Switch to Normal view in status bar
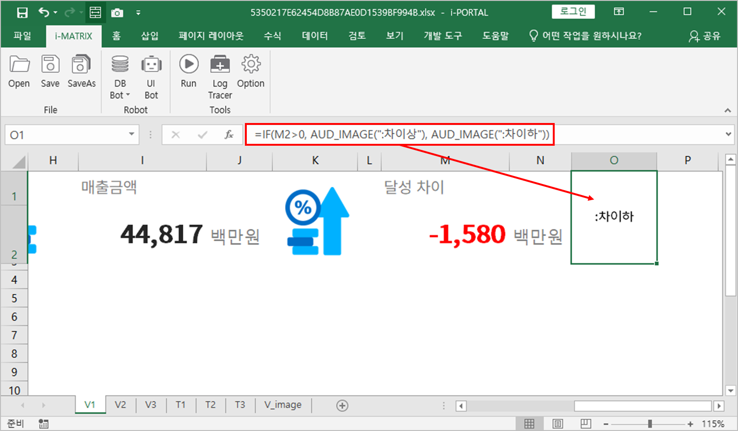Screen dimensions: 738x431 pos(529,423)
